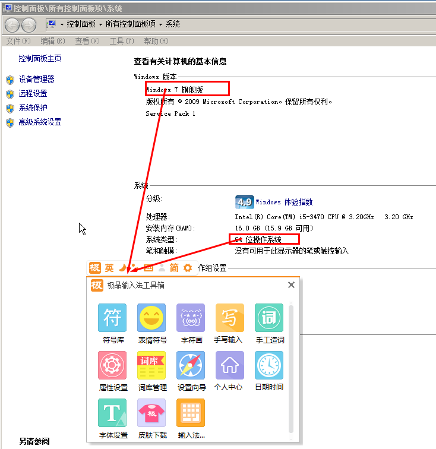
Task: Click the shield icon beside 系统保护
Action: (10, 109)
